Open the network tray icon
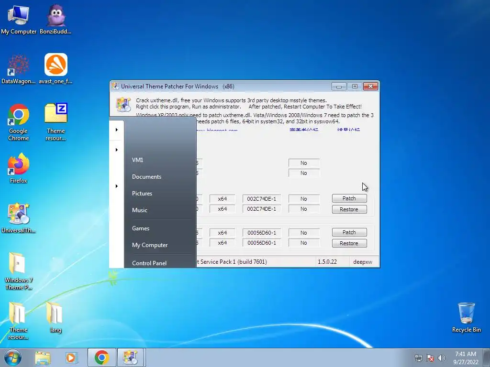The height and width of the screenshot is (367, 490). tap(418, 358)
